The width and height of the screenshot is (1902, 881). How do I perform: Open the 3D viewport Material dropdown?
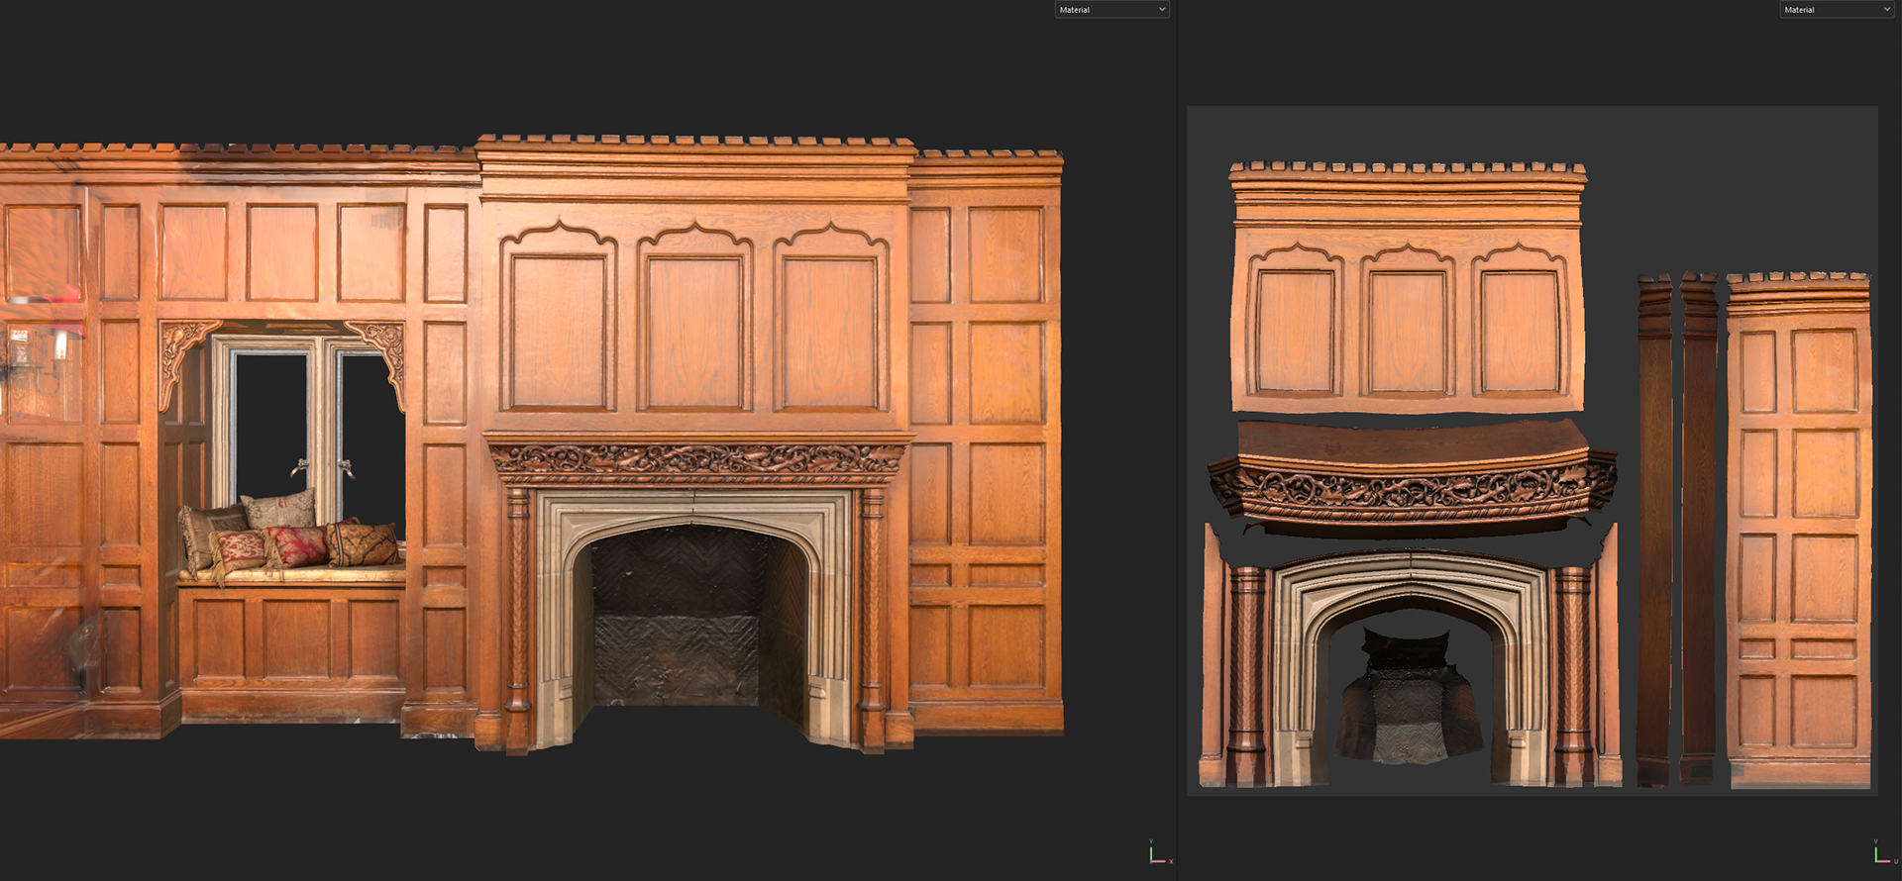[x=1111, y=10]
